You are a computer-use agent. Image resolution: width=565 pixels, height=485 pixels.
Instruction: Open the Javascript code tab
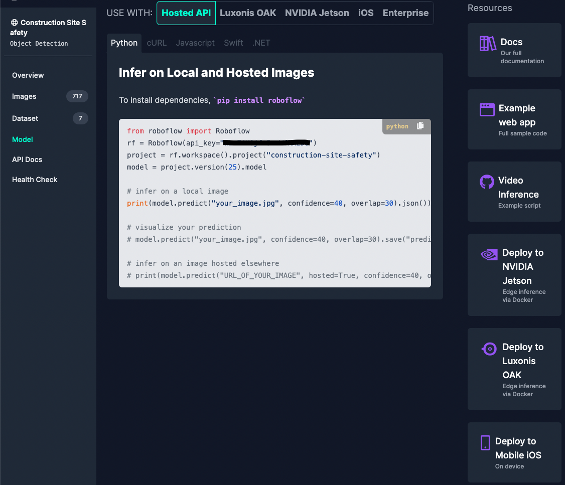click(x=195, y=43)
